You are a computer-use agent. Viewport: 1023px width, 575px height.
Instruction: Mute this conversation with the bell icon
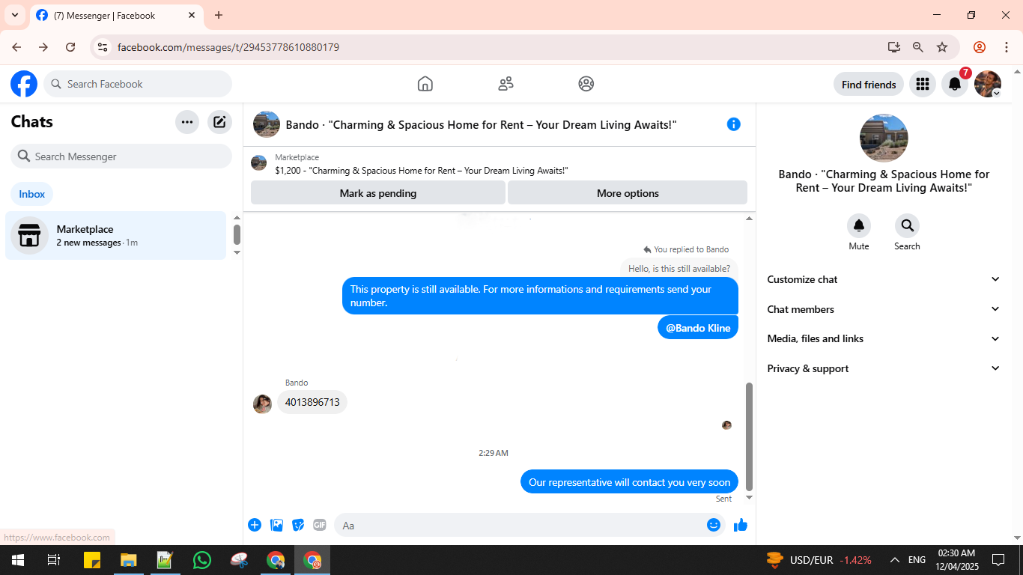click(x=859, y=225)
